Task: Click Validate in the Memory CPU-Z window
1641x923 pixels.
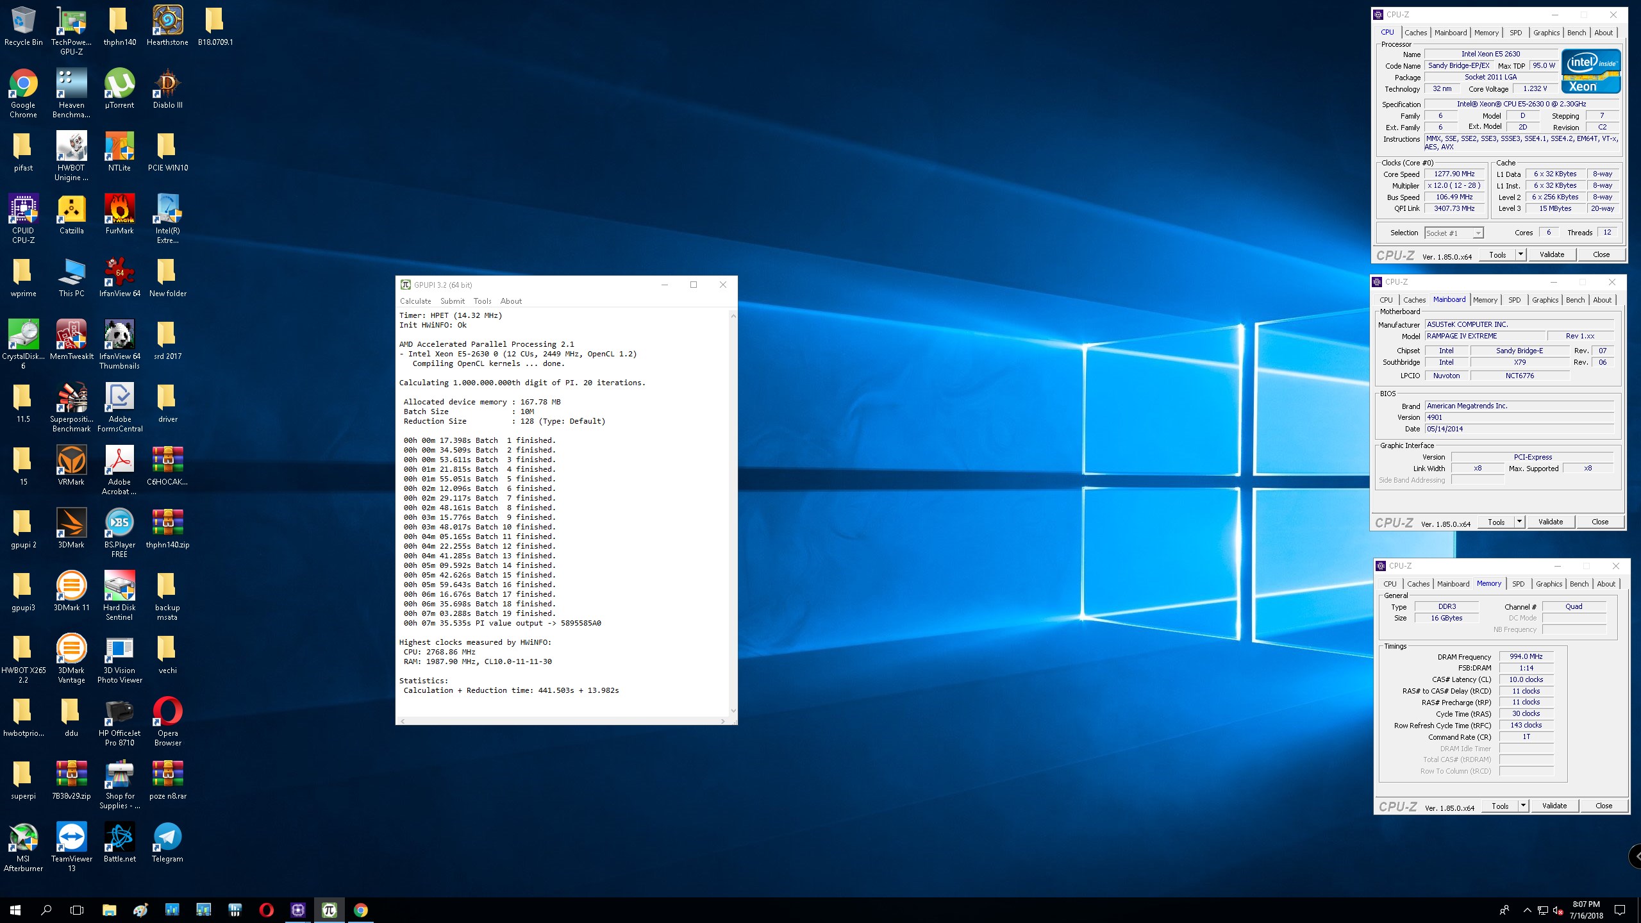Action: [1554, 806]
